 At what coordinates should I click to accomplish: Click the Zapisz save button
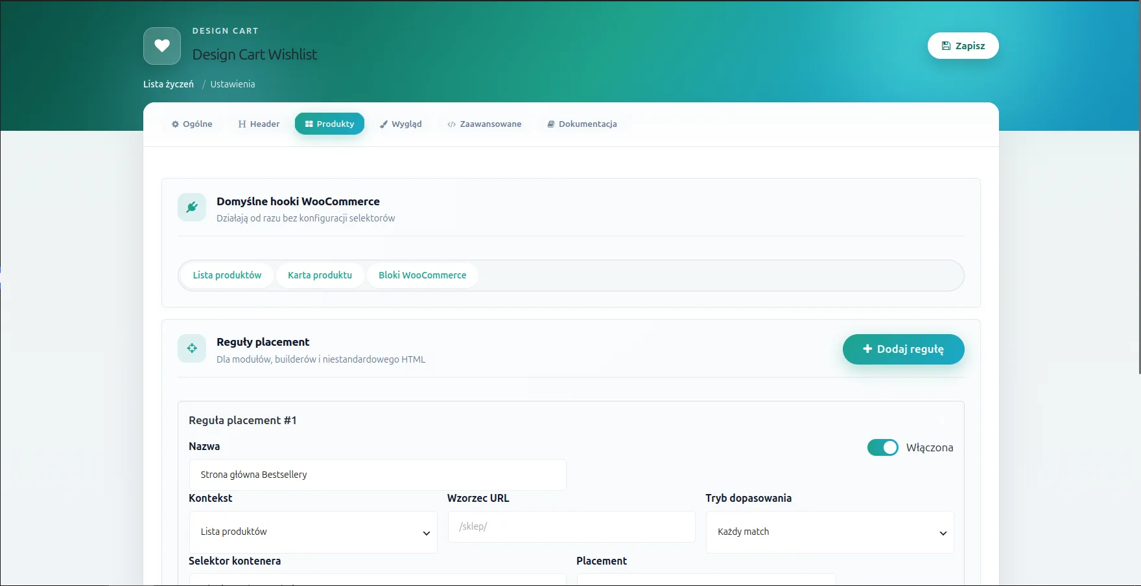coord(963,46)
